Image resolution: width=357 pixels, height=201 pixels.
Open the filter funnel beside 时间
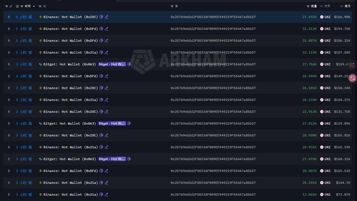[x=22, y=6]
